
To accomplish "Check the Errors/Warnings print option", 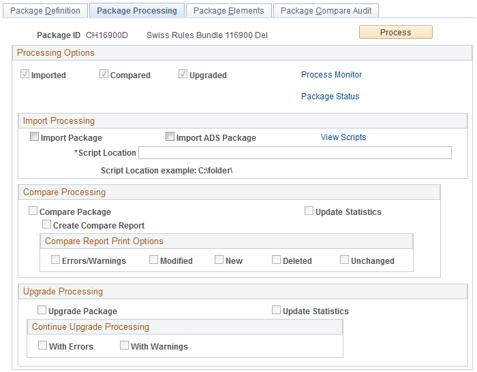I will (x=56, y=260).
